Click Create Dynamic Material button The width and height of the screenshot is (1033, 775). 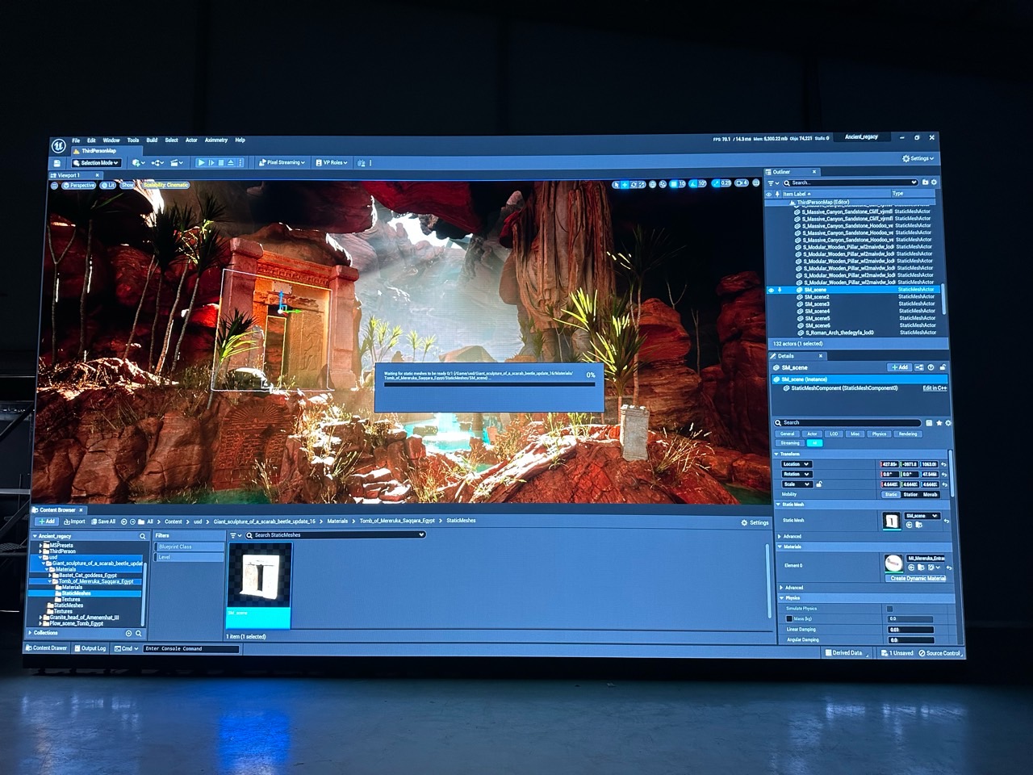tap(918, 578)
